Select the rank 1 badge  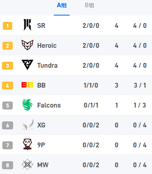[x=8, y=26]
